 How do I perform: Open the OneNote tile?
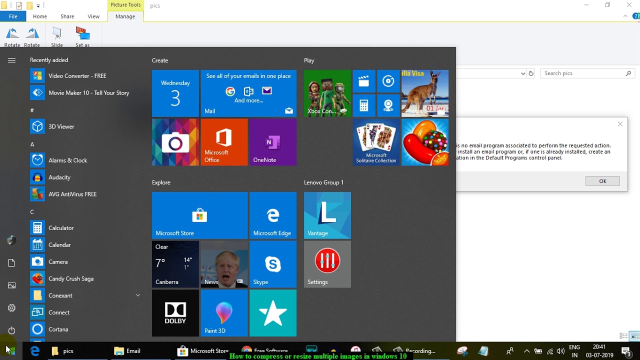click(273, 142)
